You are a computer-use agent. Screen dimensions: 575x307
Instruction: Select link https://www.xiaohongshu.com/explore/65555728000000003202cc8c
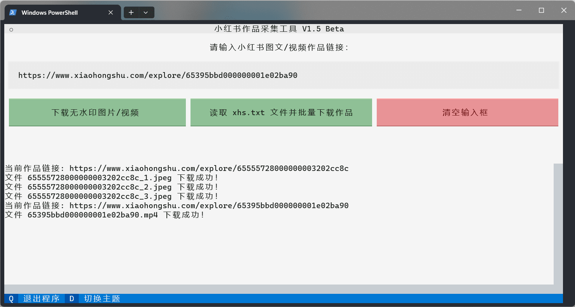(x=208, y=168)
